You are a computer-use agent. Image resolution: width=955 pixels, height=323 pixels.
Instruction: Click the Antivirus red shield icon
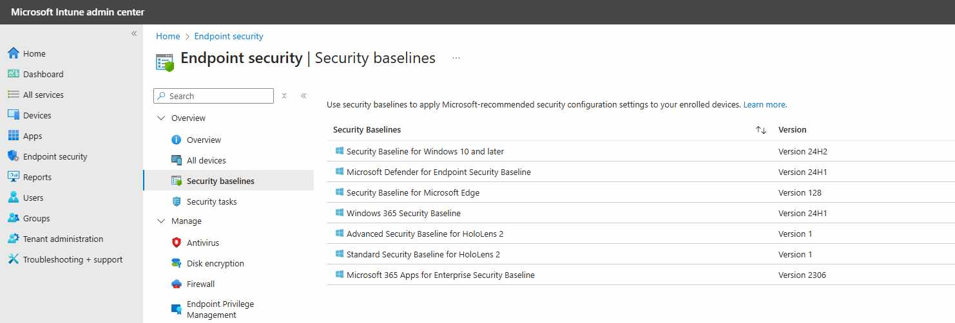[177, 243]
